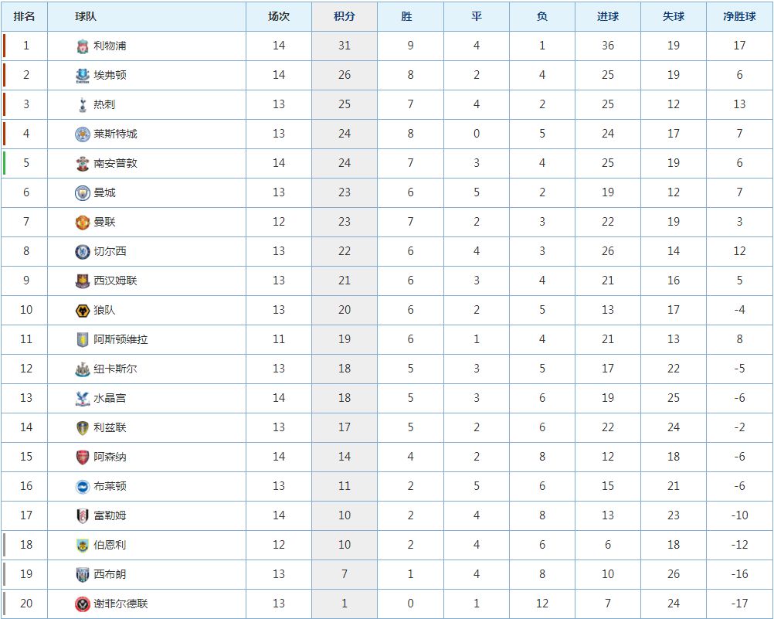Open the 水晶宫 team link

click(x=110, y=398)
